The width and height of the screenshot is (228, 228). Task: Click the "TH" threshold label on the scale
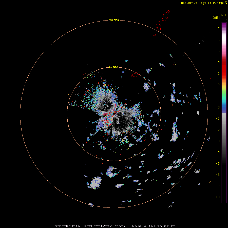point(218,197)
